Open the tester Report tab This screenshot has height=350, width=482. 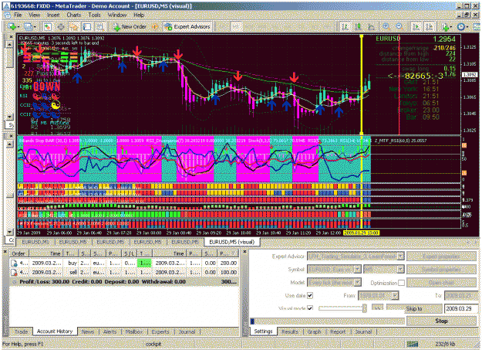point(338,331)
